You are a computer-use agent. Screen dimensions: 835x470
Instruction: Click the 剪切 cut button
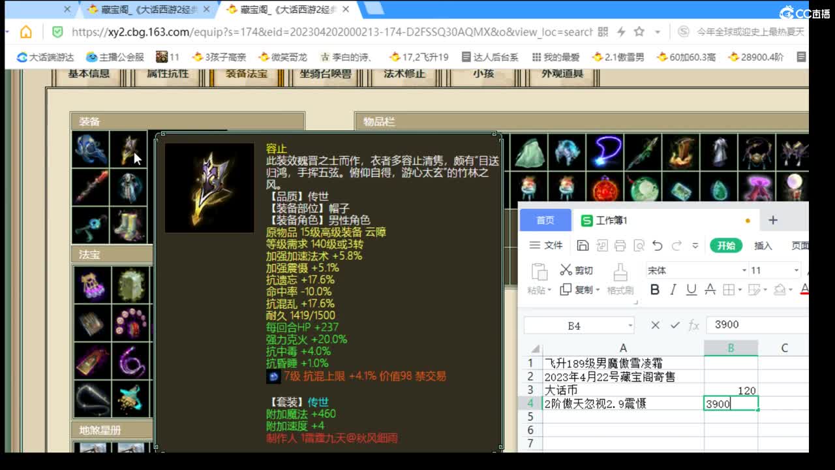point(577,270)
